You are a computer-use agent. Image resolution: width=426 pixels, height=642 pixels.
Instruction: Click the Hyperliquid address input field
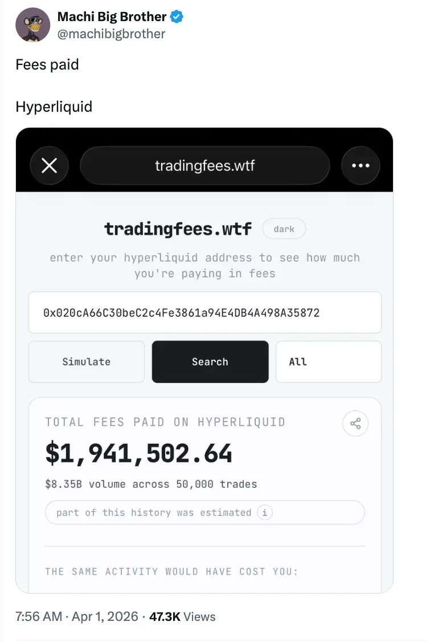pos(204,312)
